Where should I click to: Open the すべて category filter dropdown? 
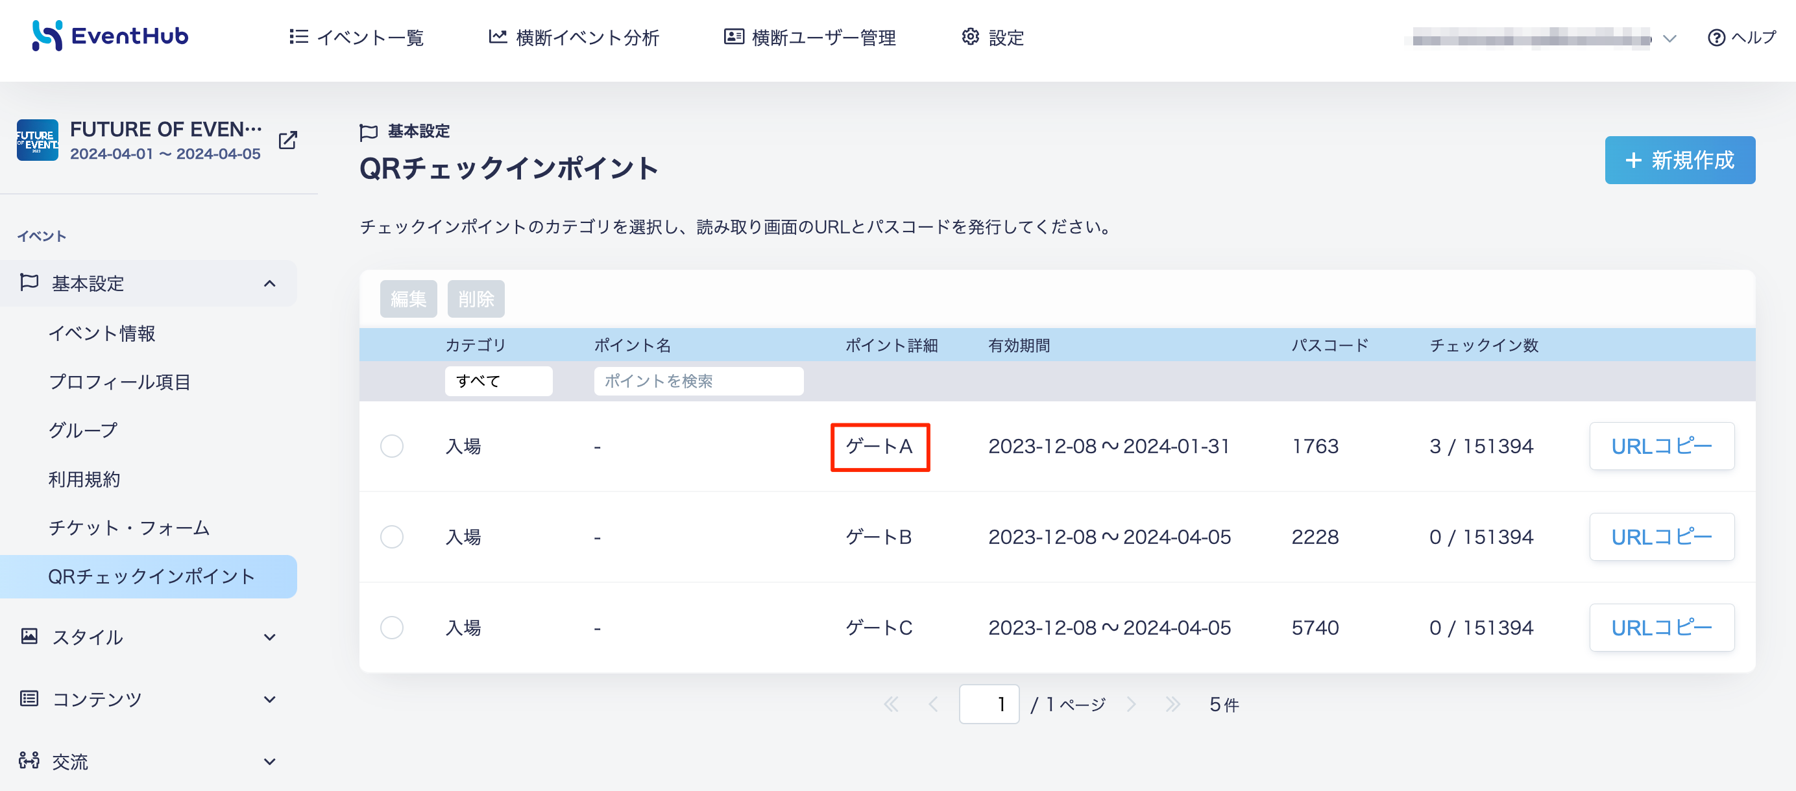[x=498, y=381]
